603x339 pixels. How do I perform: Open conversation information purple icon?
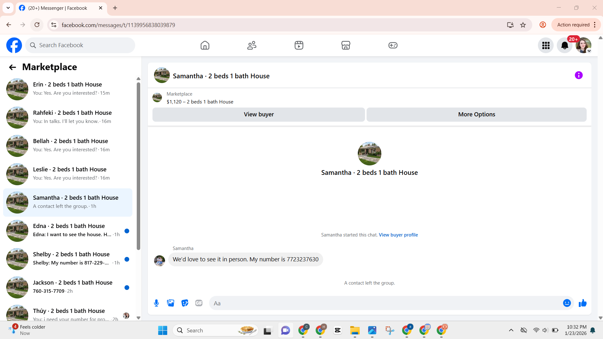coord(578,75)
